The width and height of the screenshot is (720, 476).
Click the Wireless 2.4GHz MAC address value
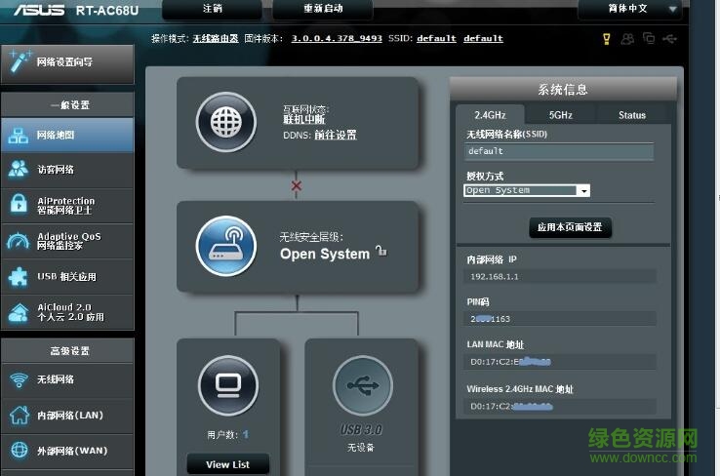click(x=561, y=406)
